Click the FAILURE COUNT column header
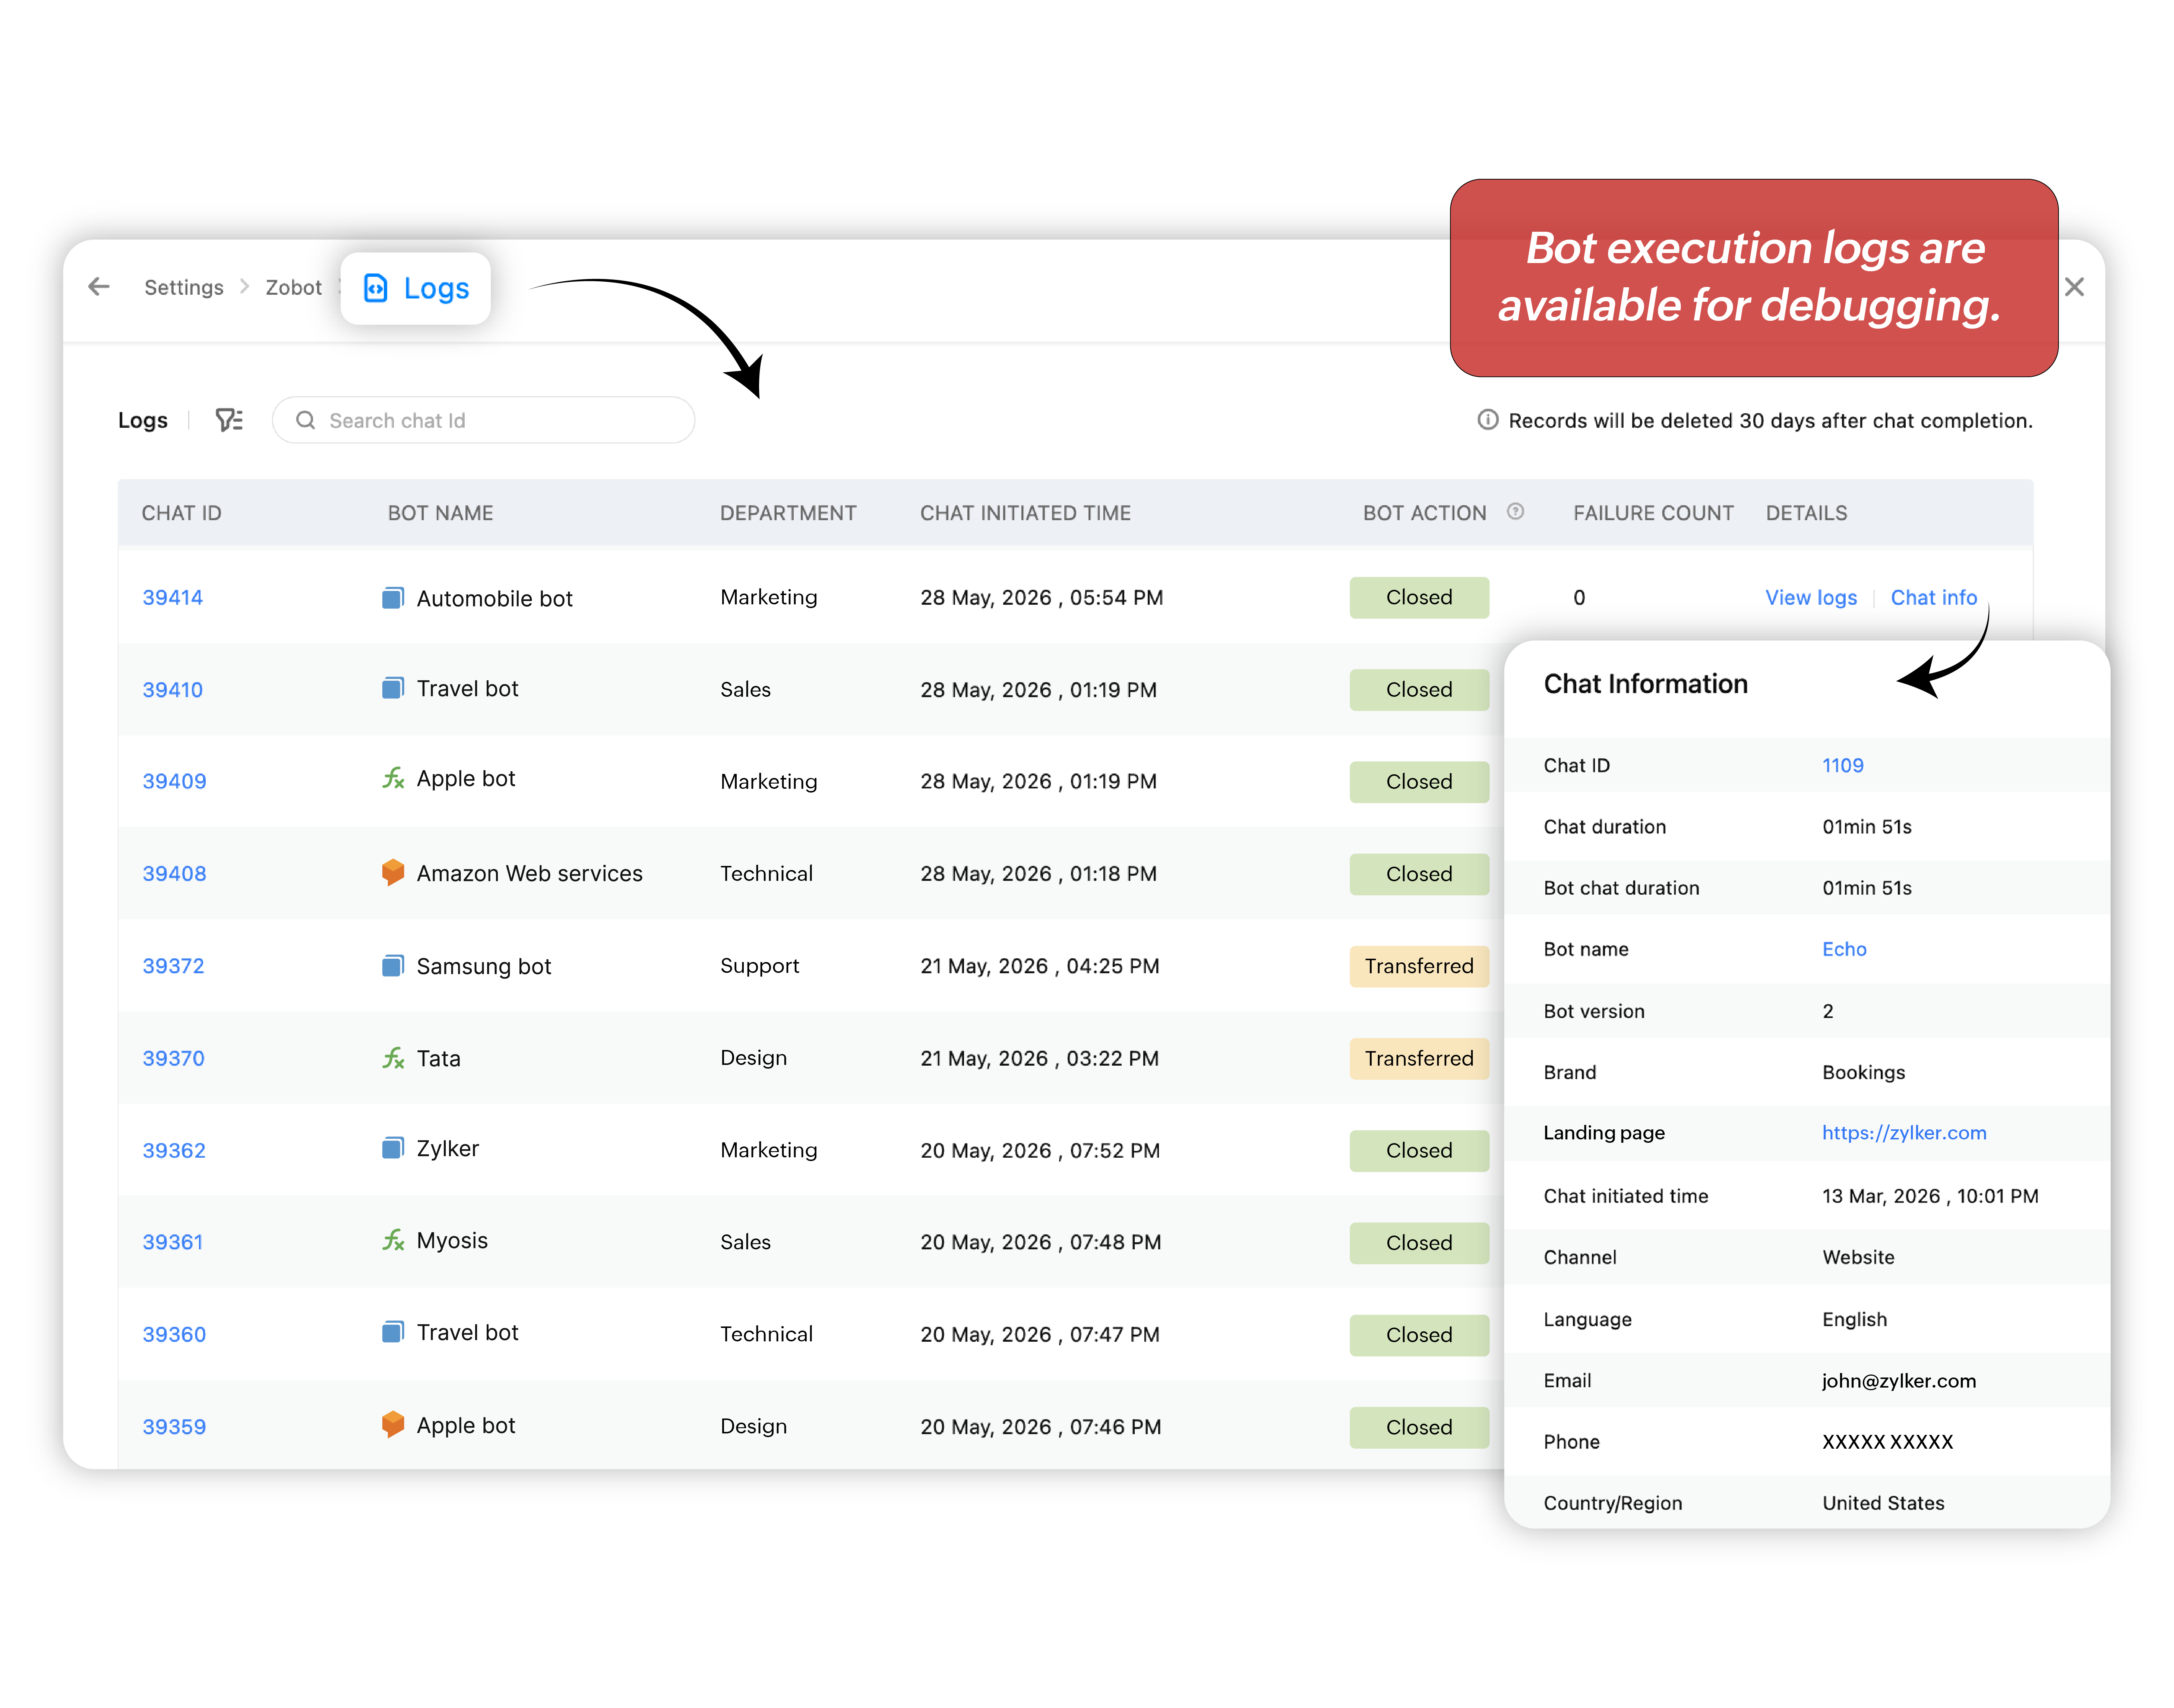 click(x=1653, y=513)
